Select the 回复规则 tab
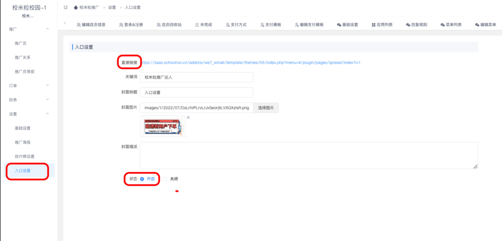The height and width of the screenshot is (241, 502). tap(417, 24)
